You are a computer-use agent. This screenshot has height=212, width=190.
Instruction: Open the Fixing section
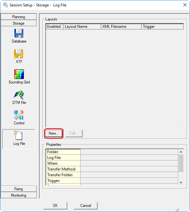tap(18, 189)
